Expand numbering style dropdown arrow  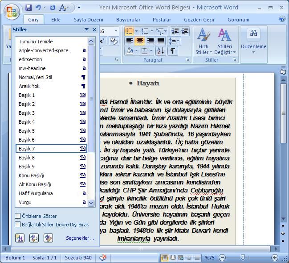[x=152, y=31]
